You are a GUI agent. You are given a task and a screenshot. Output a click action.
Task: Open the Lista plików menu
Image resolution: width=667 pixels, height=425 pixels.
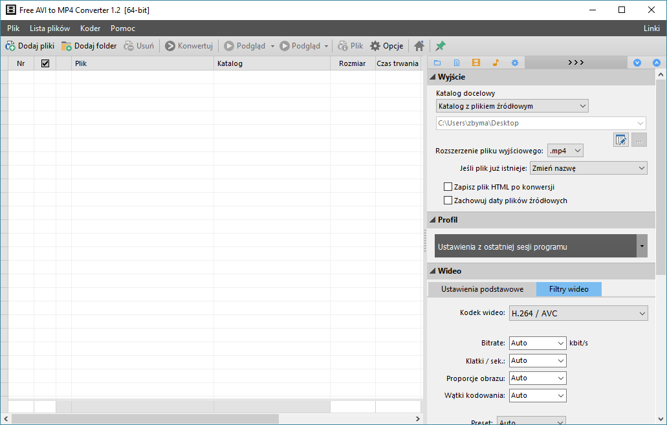(50, 28)
